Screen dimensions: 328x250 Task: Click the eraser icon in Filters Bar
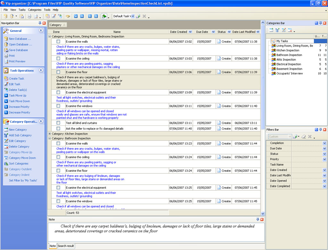pyautogui.click(x=304, y=137)
